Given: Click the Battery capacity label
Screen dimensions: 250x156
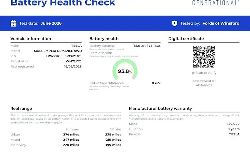Looking at the screenshot, I should (102, 46).
